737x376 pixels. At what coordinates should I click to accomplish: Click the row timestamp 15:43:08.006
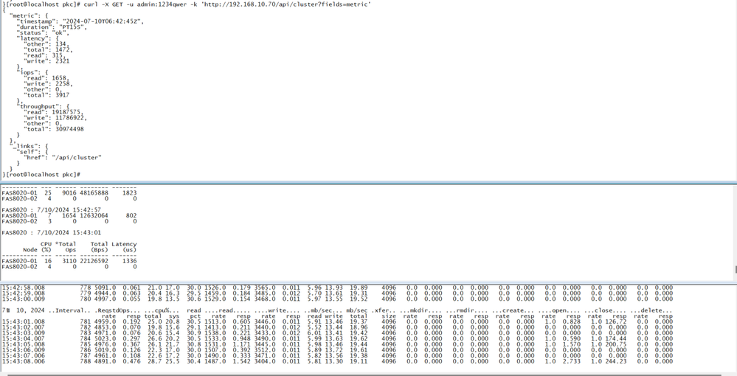(x=24, y=361)
